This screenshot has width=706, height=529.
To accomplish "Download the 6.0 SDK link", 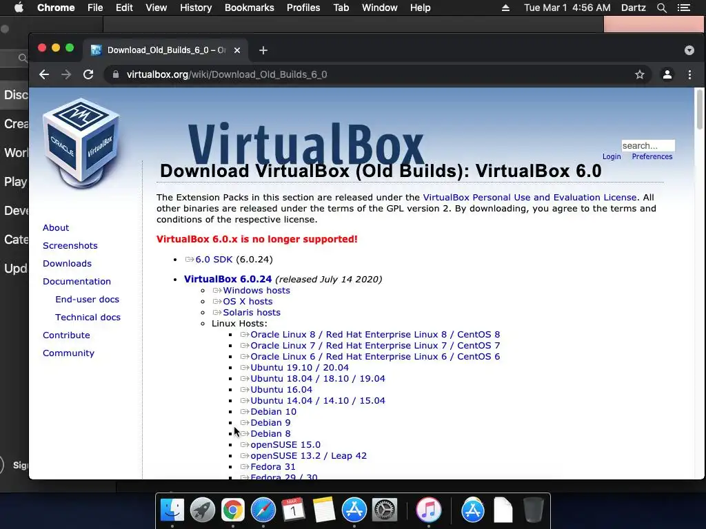I will coord(214,260).
